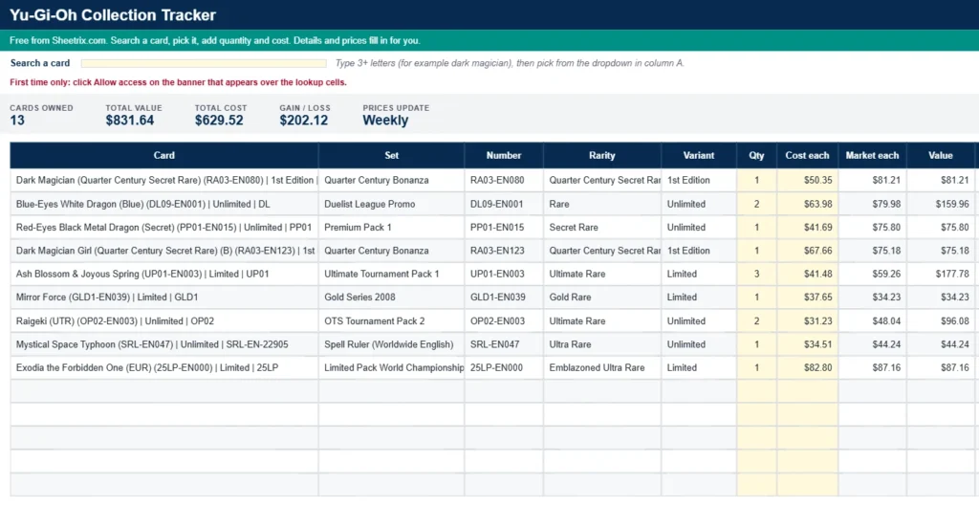Select the $177.78 value cell
The image size is (979, 507).
941,274
